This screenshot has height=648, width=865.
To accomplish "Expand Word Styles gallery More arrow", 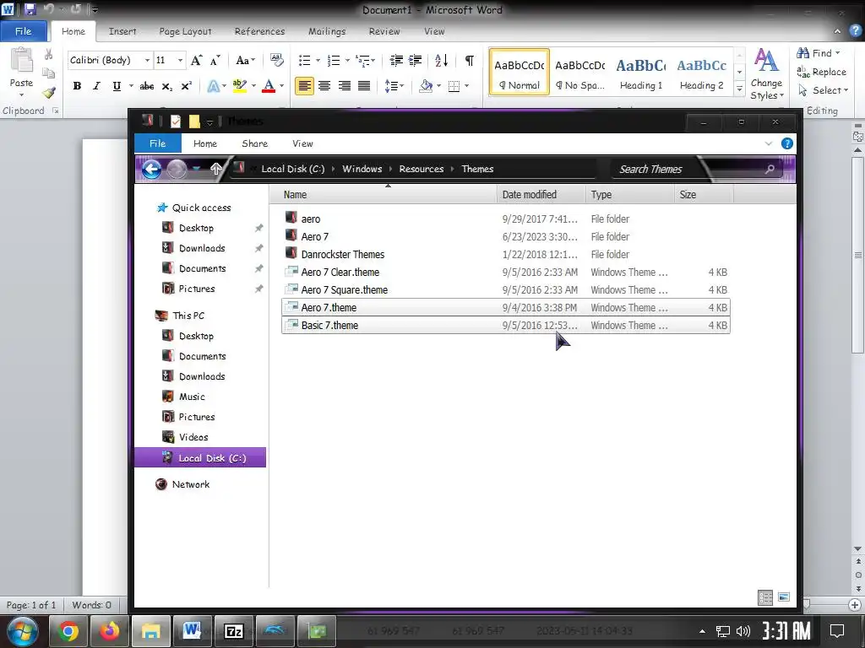I will 740,89.
